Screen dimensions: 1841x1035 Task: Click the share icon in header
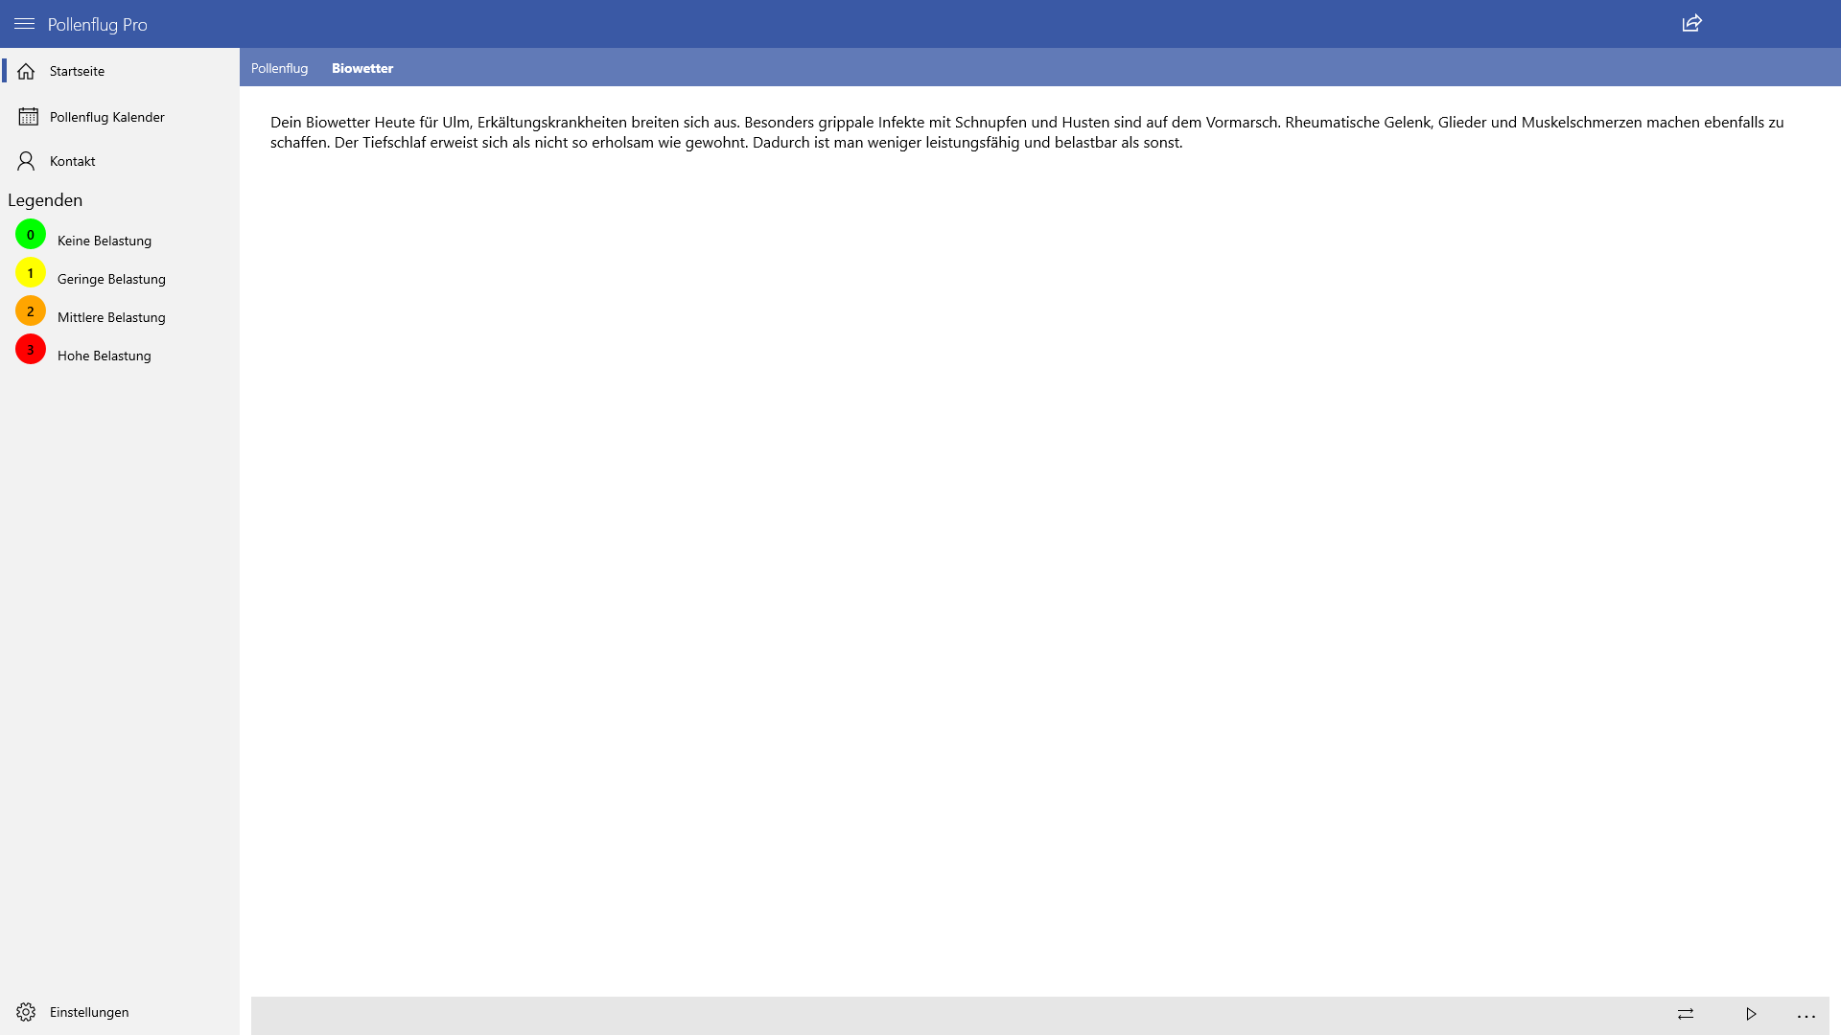click(x=1691, y=24)
